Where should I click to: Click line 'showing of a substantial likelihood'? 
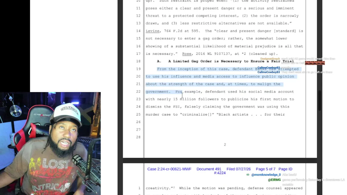pos(224,46)
